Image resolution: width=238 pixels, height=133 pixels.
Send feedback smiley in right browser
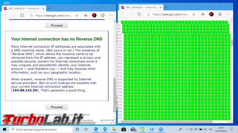click(220, 14)
